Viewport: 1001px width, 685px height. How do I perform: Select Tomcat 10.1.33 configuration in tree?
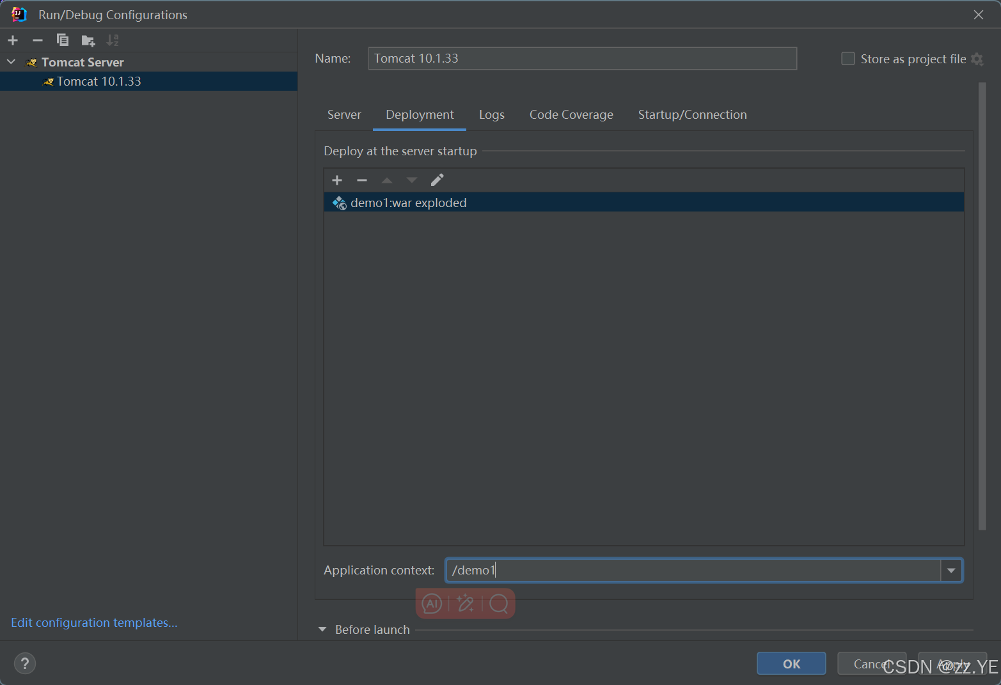pos(148,81)
